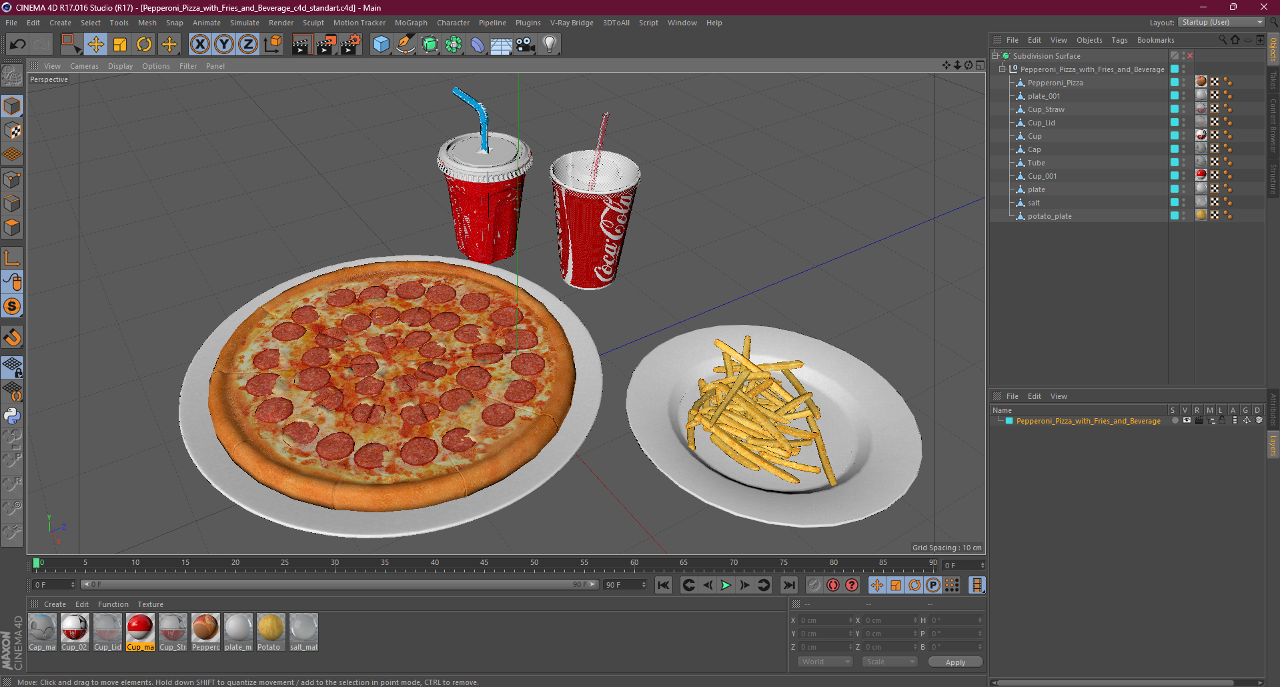Toggle Pepperoni_Pizza layer color square
Image resolution: width=1280 pixels, height=687 pixels.
tap(1175, 82)
